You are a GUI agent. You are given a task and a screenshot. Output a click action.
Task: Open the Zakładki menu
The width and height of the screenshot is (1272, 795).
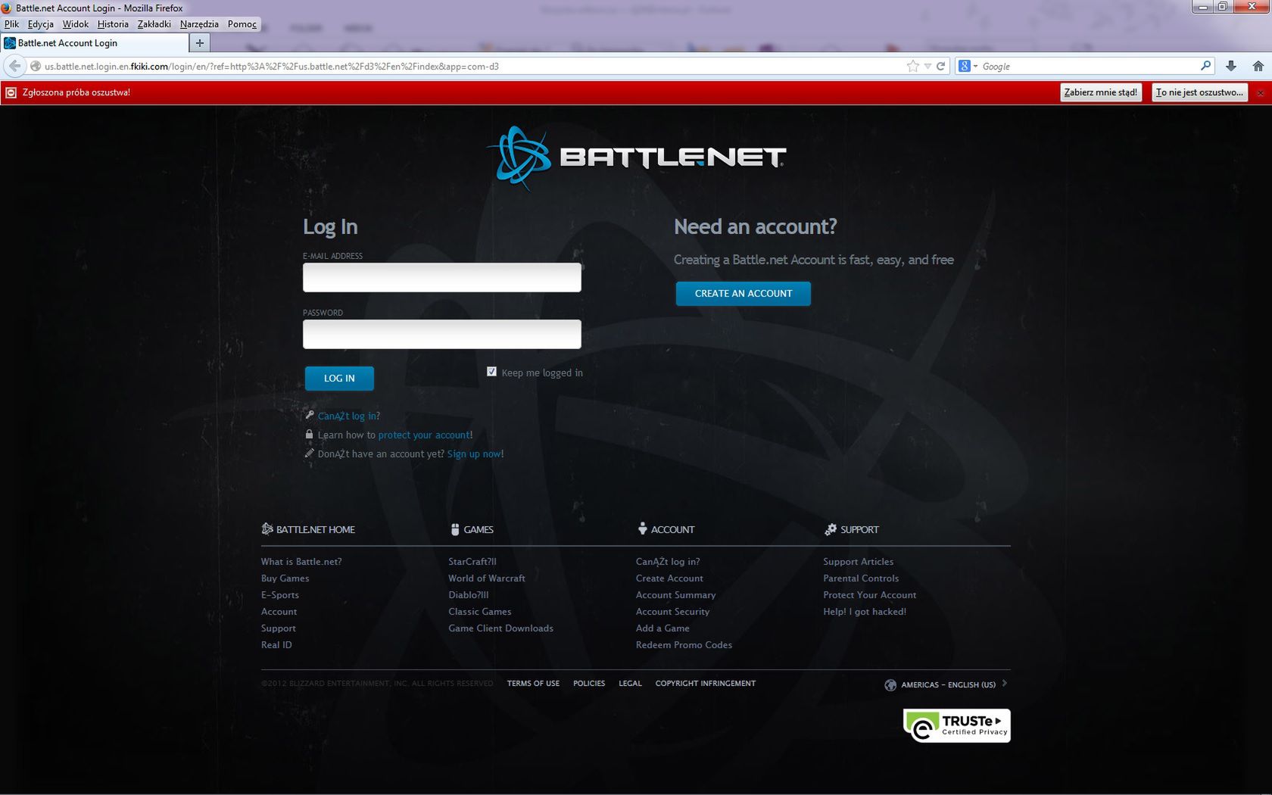[154, 24]
